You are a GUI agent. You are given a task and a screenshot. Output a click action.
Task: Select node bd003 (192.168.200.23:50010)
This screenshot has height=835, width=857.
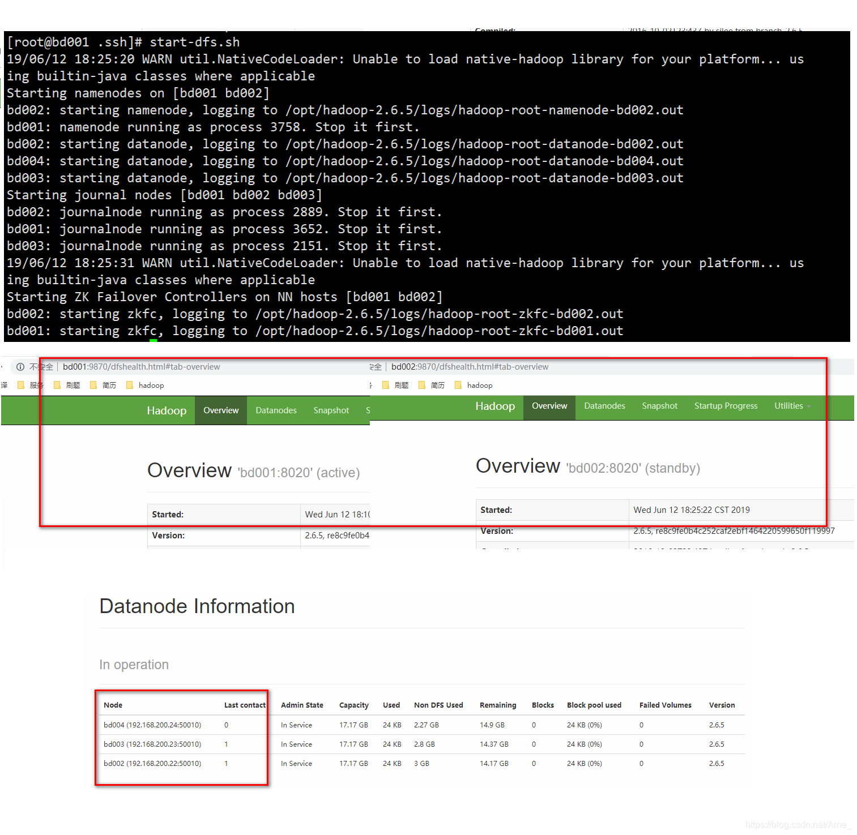(152, 744)
